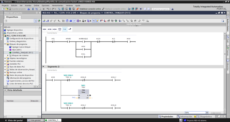Insert a normally open contact
The width and height of the screenshot is (230, 122).
(x=45, y=29)
